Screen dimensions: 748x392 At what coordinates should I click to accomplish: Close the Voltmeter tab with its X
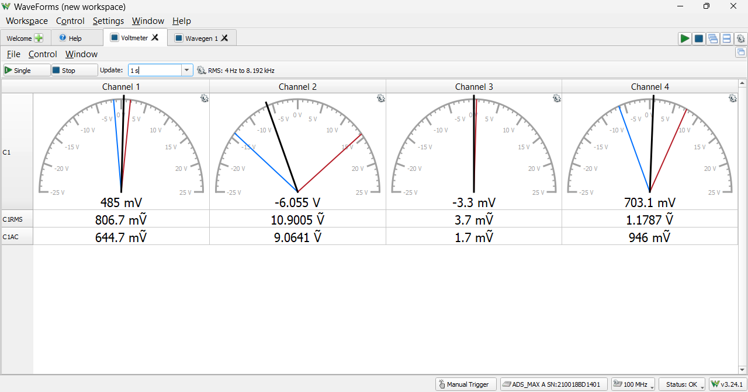(155, 37)
